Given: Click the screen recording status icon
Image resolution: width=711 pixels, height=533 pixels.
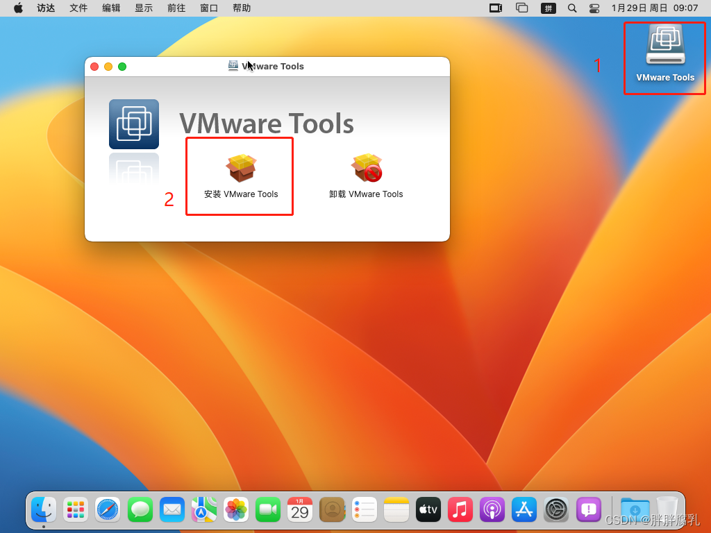Looking at the screenshot, I should point(496,8).
